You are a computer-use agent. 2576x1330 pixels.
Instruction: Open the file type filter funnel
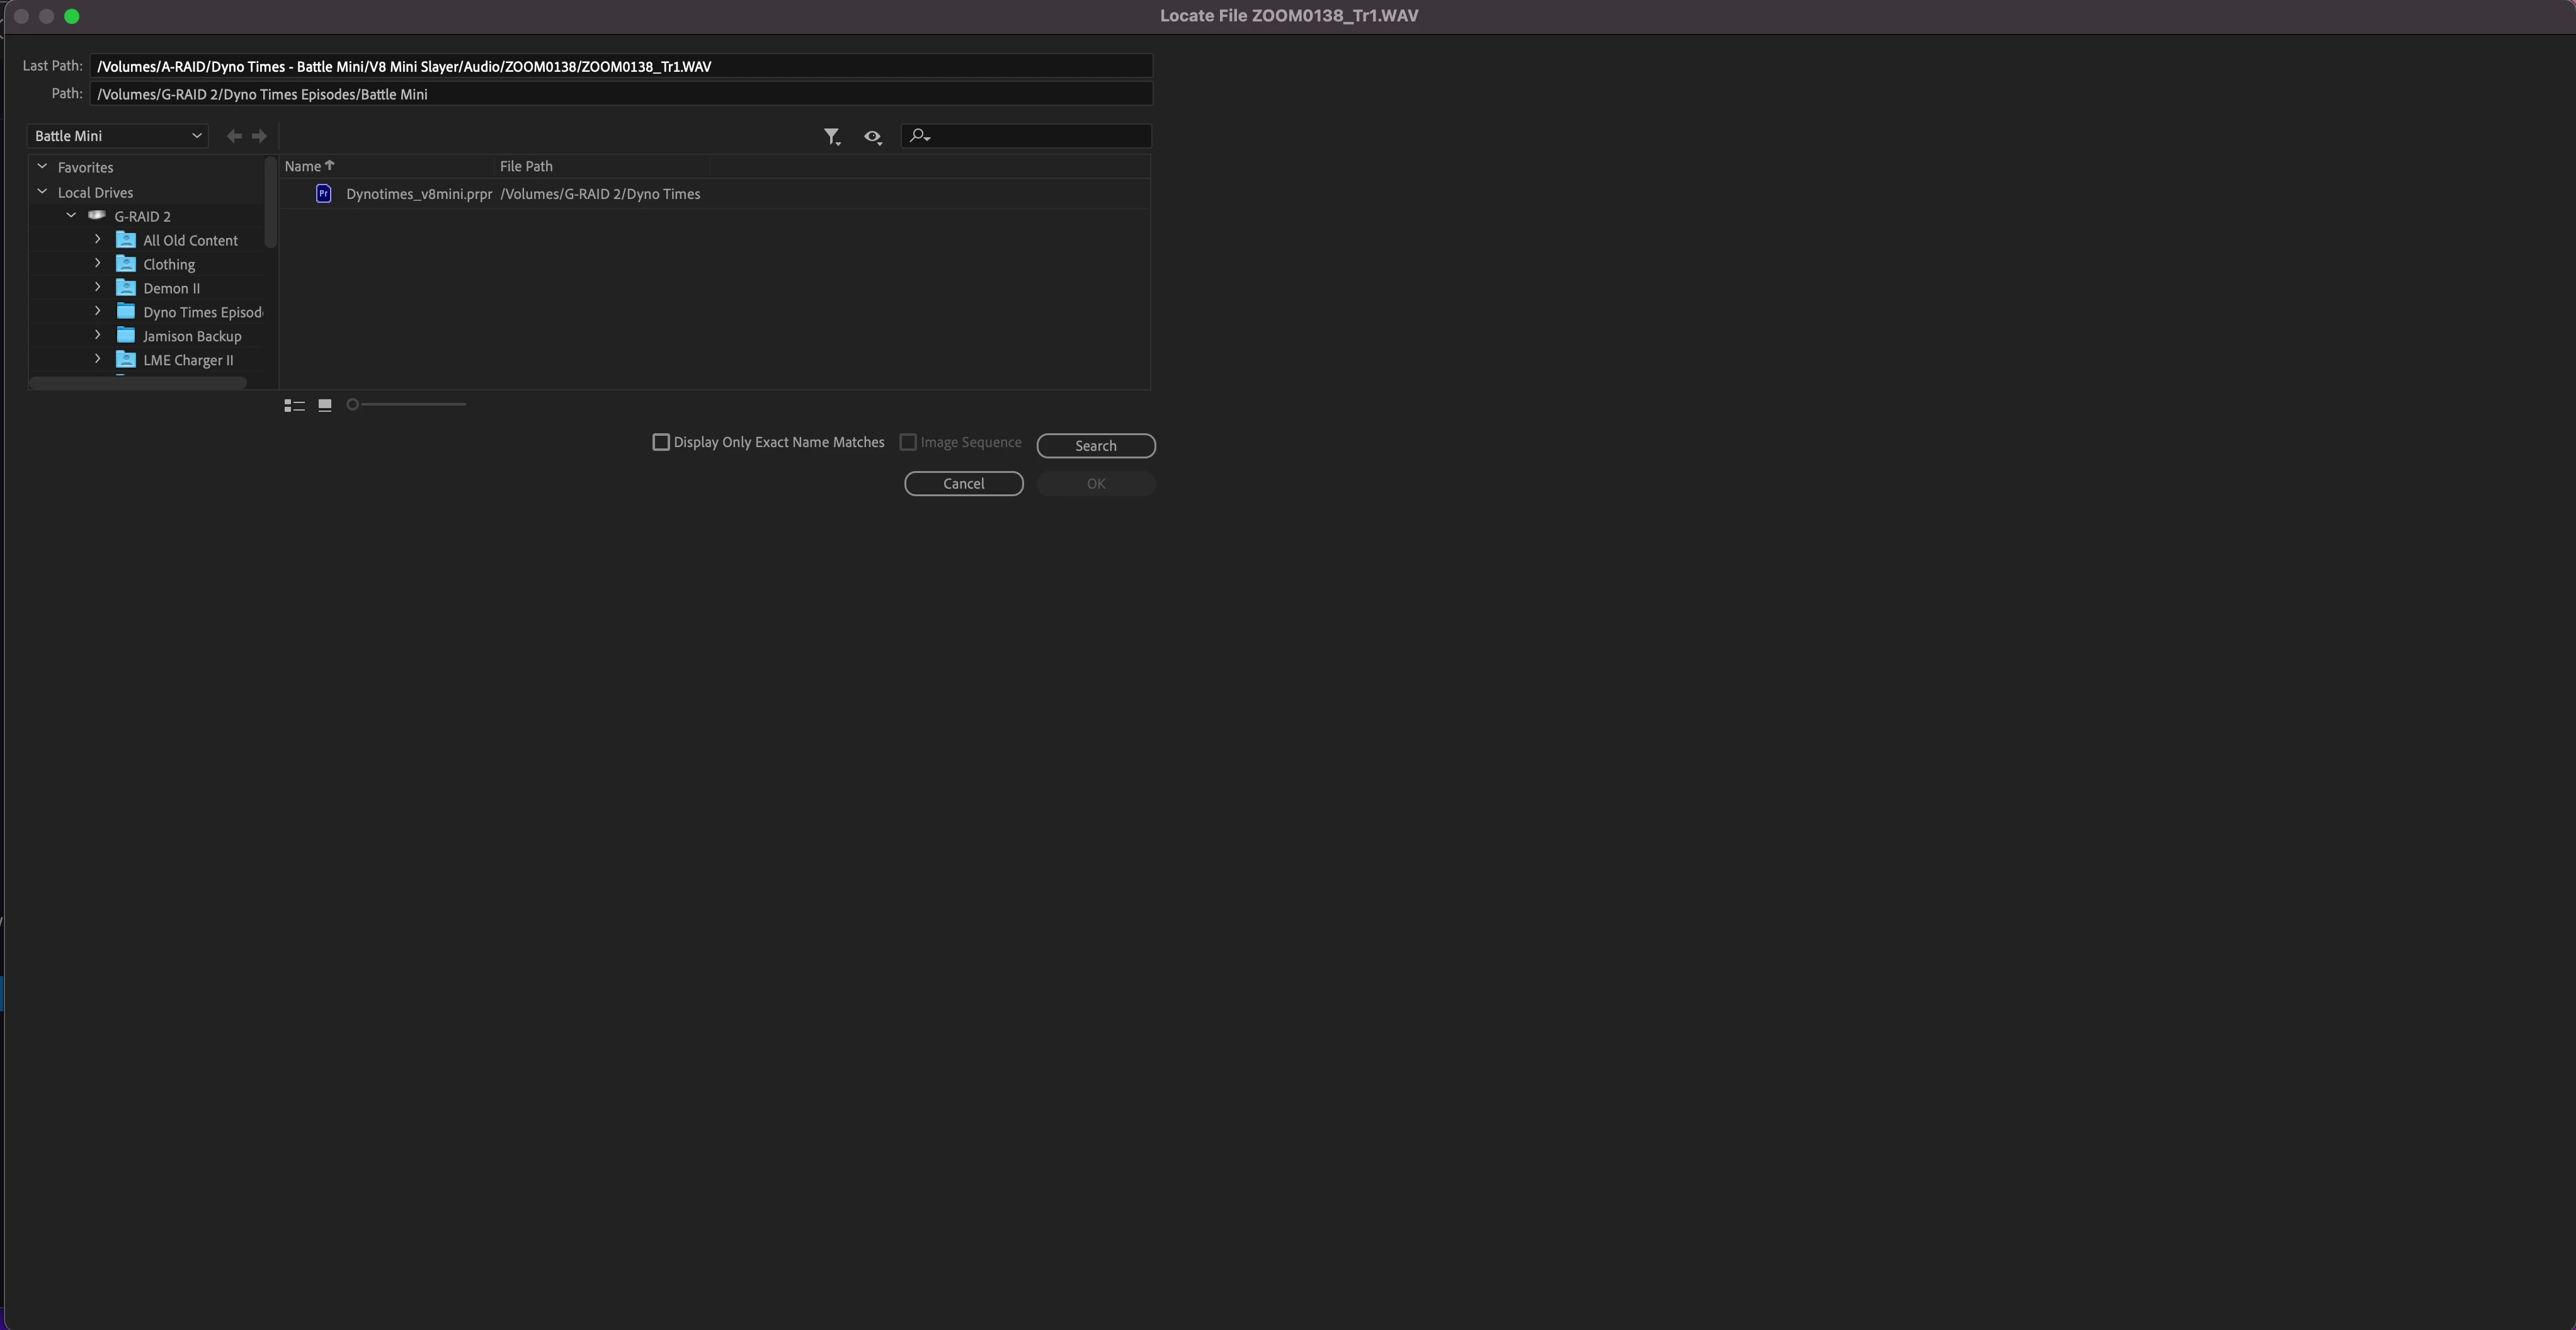click(831, 136)
